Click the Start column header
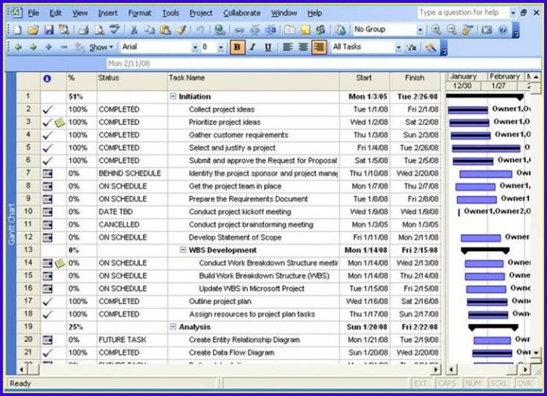 click(364, 81)
